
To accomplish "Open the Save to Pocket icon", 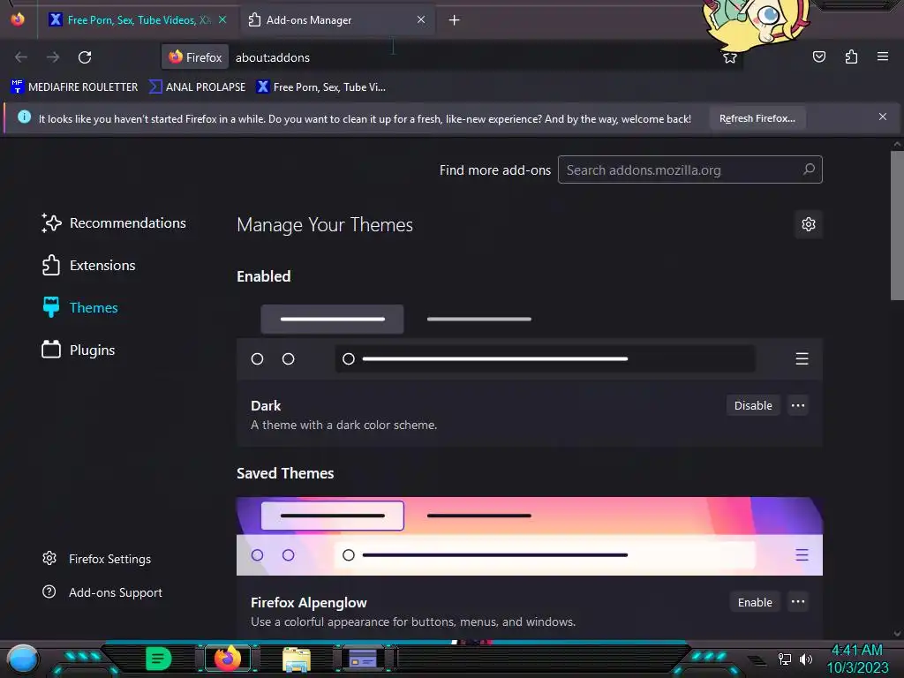I will click(x=819, y=56).
